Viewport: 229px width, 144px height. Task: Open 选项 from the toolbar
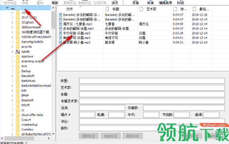point(114,3)
